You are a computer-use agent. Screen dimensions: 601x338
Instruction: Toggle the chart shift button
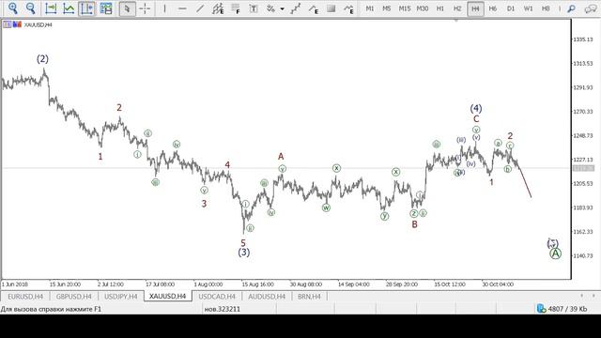[86, 8]
